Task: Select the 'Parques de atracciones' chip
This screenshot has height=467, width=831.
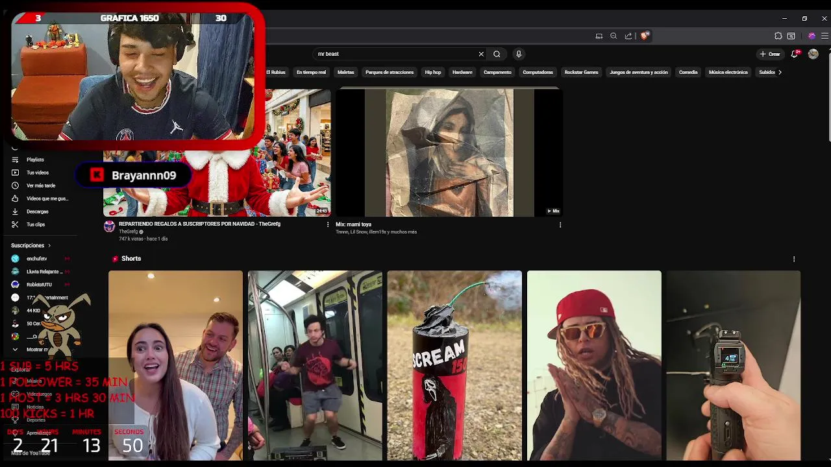Action: pyautogui.click(x=390, y=72)
